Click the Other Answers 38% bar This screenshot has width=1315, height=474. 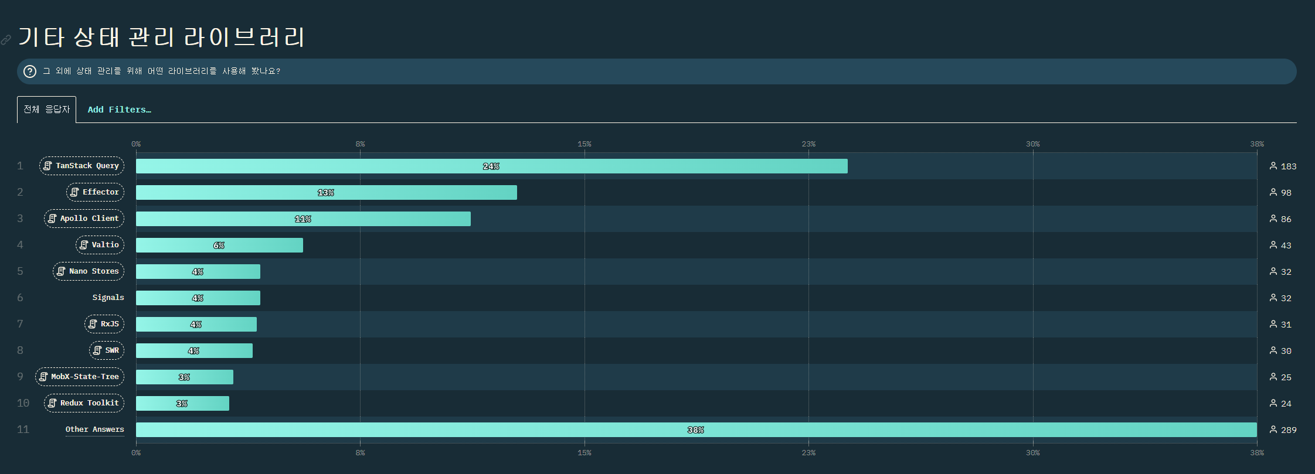point(696,429)
